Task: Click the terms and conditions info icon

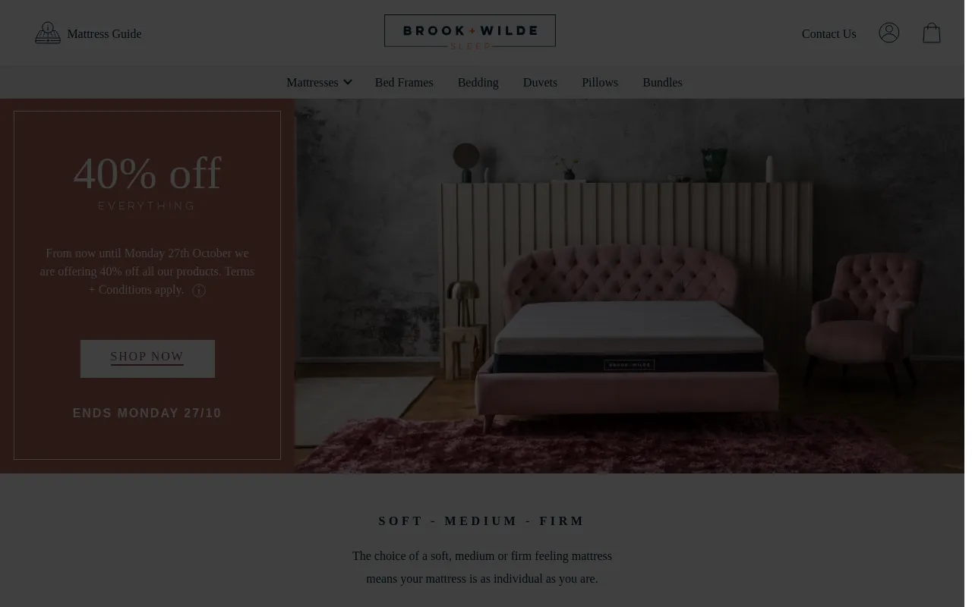Action: point(199,291)
